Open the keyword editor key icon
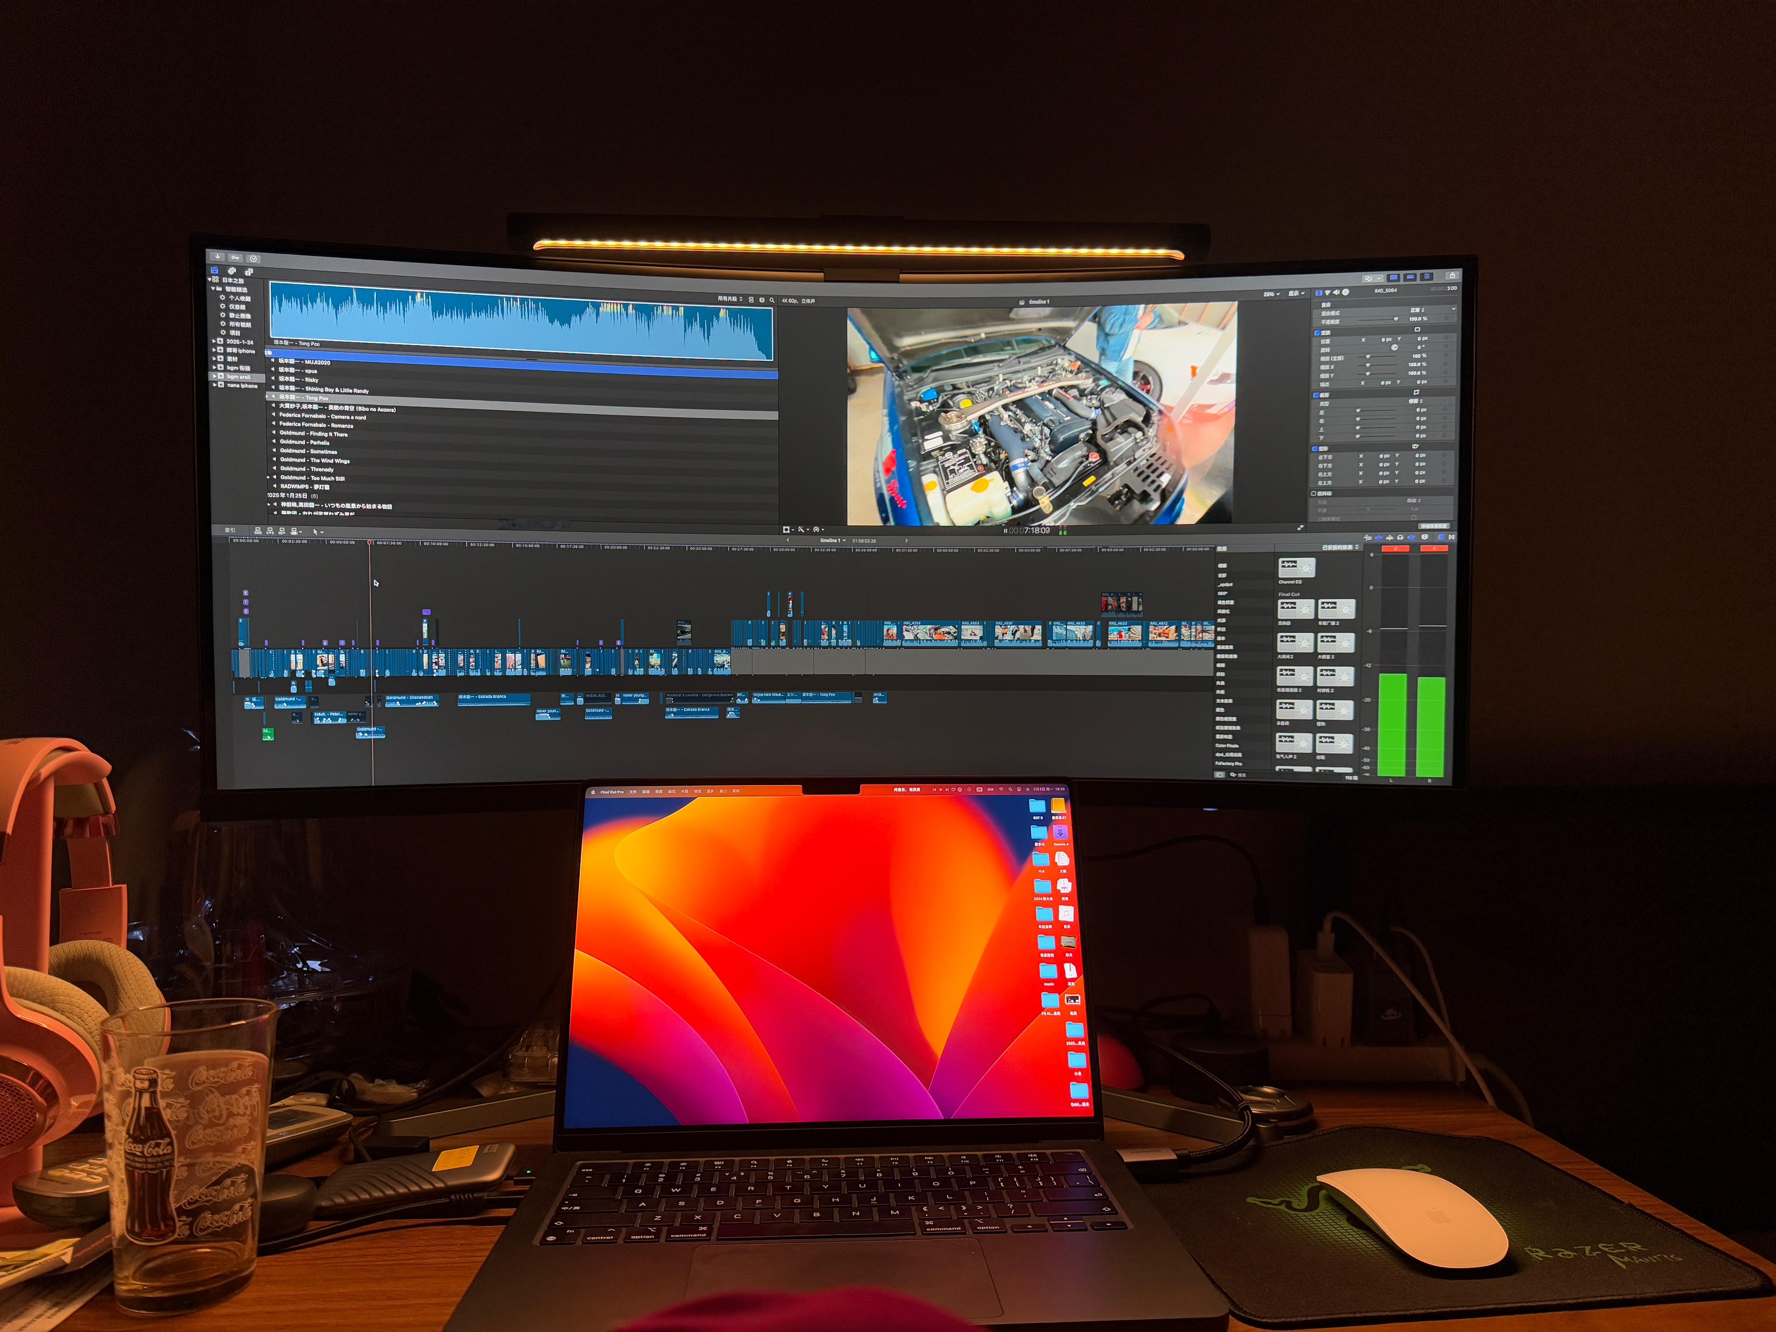Image resolution: width=1776 pixels, height=1332 pixels. tap(235, 258)
